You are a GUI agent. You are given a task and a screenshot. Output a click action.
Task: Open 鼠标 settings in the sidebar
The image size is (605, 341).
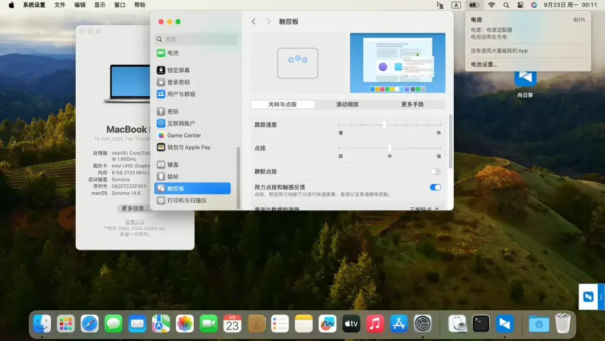pyautogui.click(x=192, y=177)
